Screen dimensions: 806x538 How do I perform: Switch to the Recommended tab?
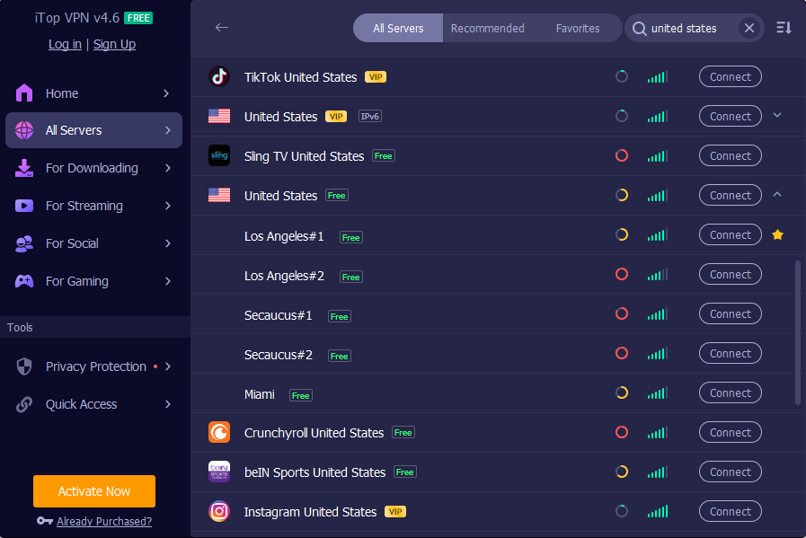(x=487, y=28)
